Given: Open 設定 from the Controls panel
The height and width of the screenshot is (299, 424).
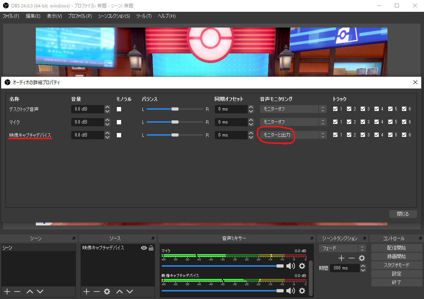Looking at the screenshot, I should click(x=396, y=274).
